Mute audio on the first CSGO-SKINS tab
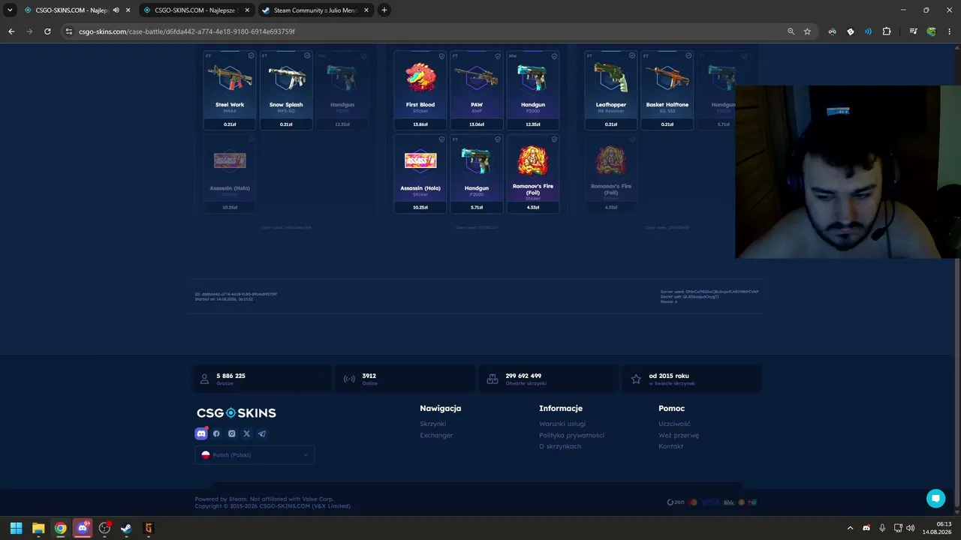 click(x=116, y=10)
